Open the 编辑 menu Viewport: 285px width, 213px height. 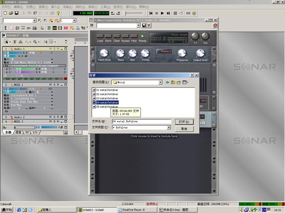18,7
